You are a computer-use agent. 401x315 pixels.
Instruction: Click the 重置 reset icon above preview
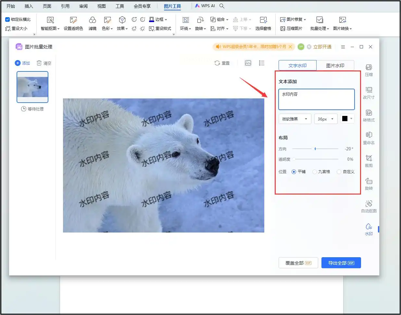[x=217, y=63]
